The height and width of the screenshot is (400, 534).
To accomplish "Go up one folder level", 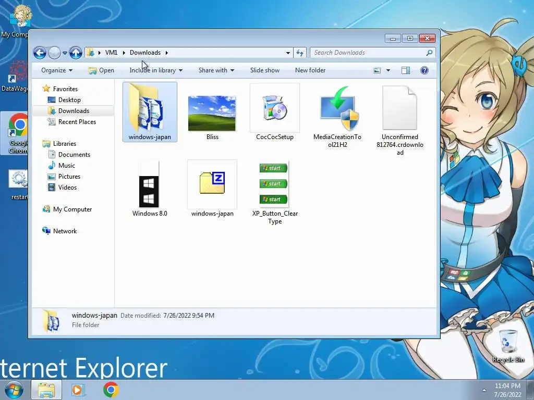I will tap(76, 53).
